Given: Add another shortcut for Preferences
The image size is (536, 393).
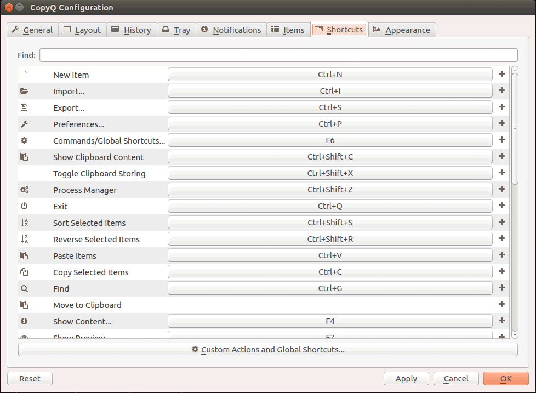Looking at the screenshot, I should tap(501, 123).
